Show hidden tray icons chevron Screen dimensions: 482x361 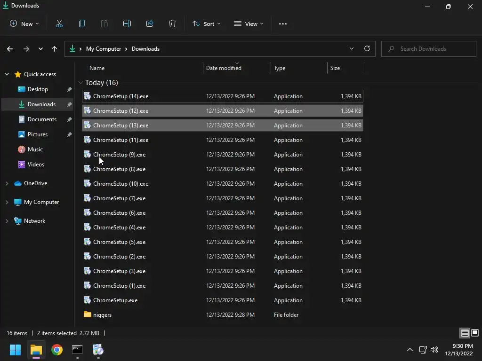coord(410,350)
